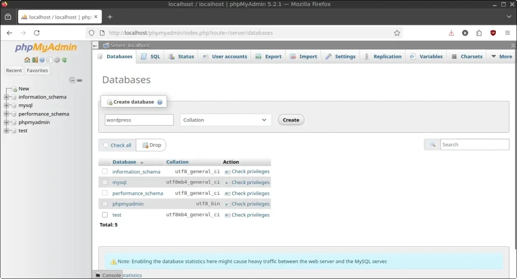
Task: Click the databases Search input box
Action: pyautogui.click(x=475, y=145)
